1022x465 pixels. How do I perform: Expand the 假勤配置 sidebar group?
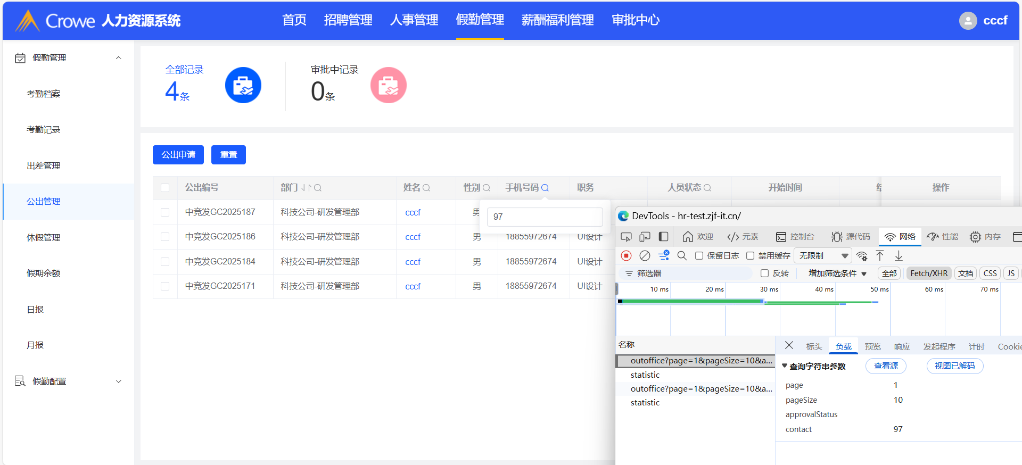pos(119,381)
